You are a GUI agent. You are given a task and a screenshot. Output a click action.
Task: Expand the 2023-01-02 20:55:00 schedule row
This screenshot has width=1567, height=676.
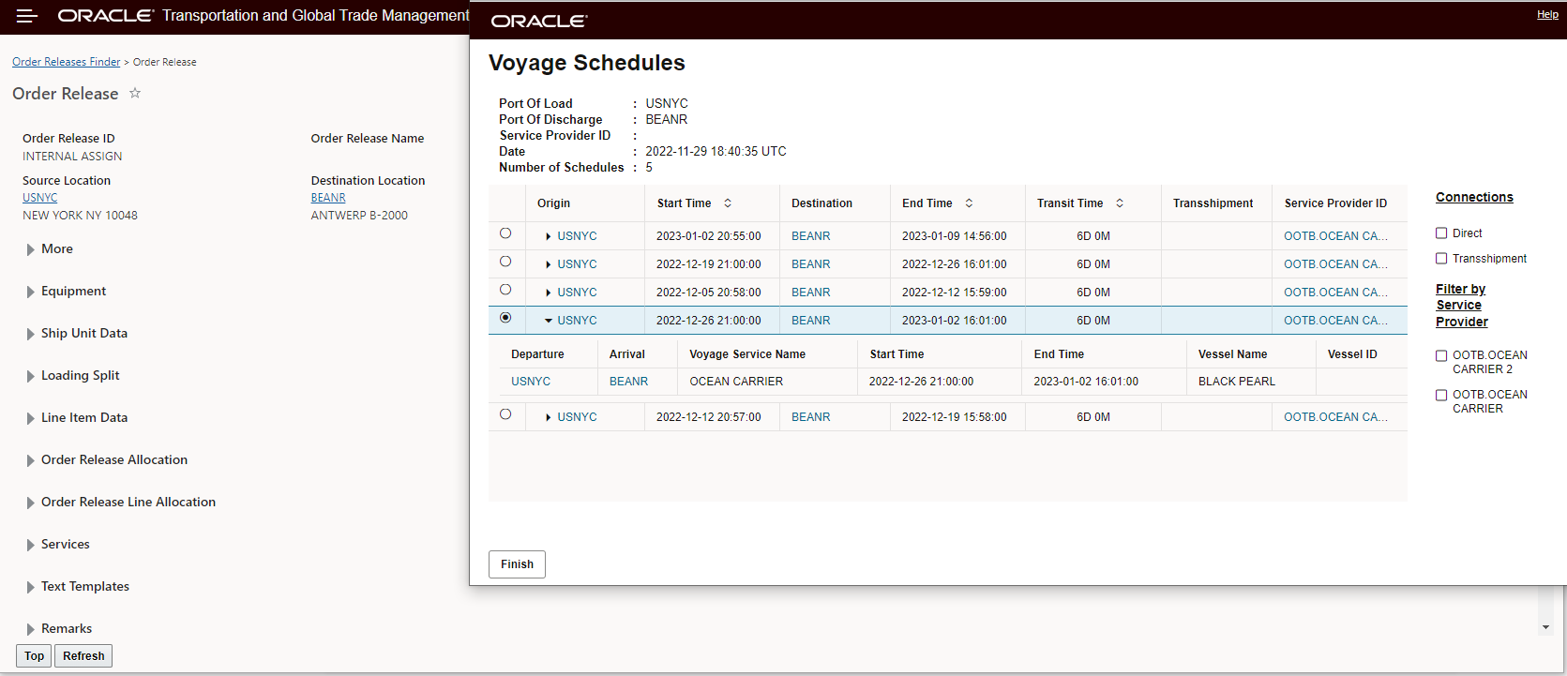coord(549,236)
